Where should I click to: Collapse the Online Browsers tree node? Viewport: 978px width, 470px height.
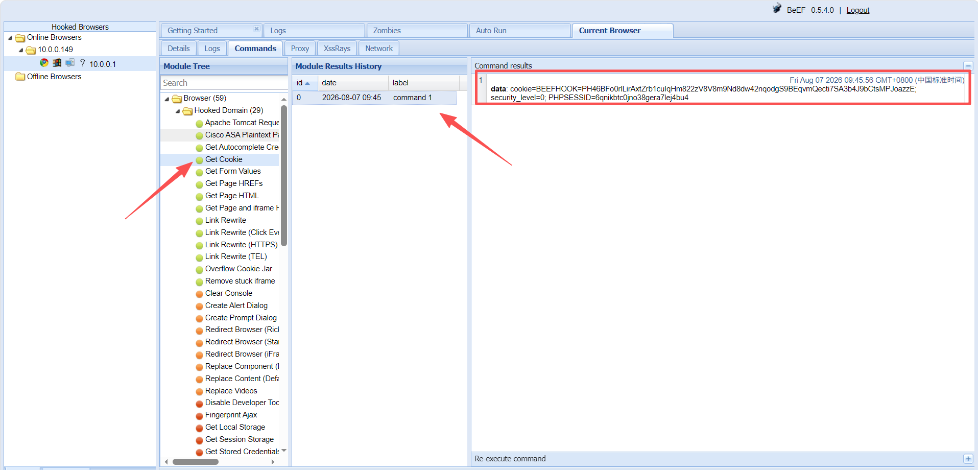click(x=10, y=38)
